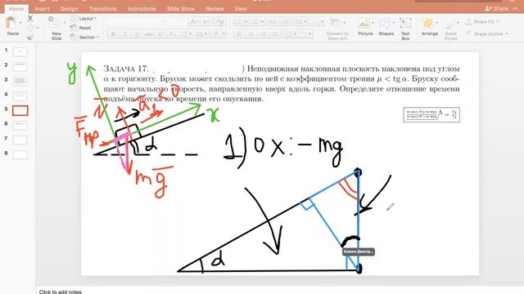Image resolution: width=524 pixels, height=294 pixels.
Task: Select slide 2 thumbnail
Action: coord(20,66)
